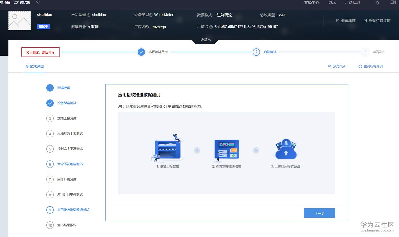Select step 3 申请发布 circle
The width and height of the screenshot is (399, 237).
[365, 52]
